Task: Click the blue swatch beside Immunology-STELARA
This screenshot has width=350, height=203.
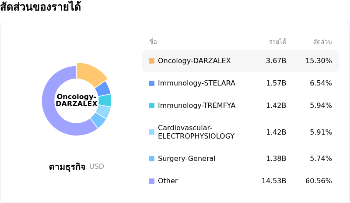Action: point(152,83)
